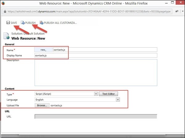
Task: Focus the Name field containing contacts.js
Action: [105, 50]
